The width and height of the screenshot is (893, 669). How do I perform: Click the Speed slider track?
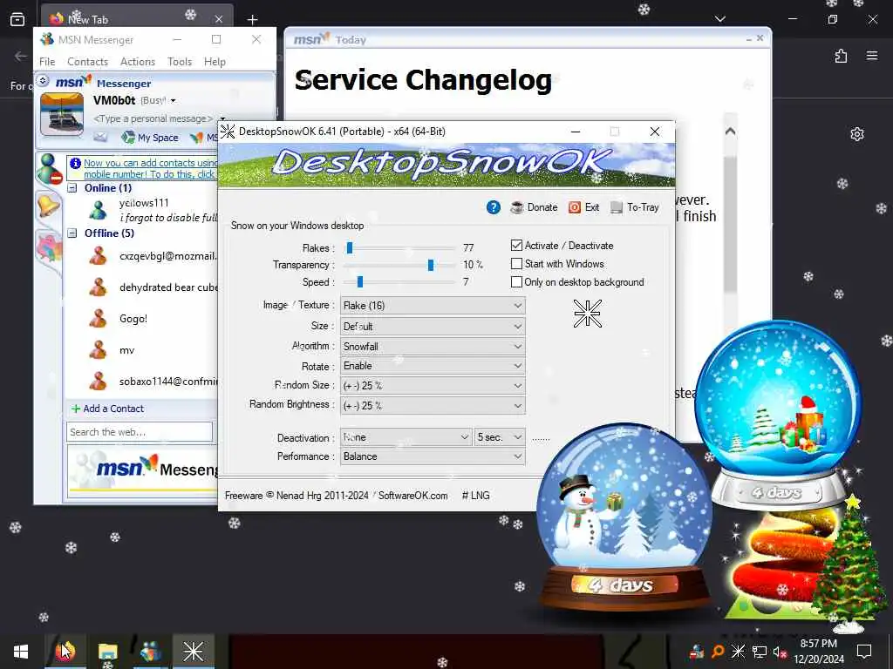(401, 282)
